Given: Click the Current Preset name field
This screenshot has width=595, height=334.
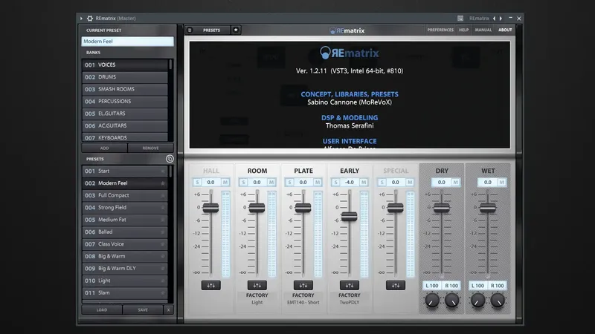Looking at the screenshot, I should coord(127,42).
